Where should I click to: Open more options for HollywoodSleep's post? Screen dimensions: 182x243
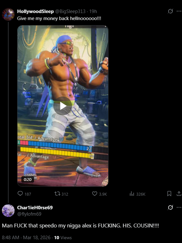coord(179,11)
